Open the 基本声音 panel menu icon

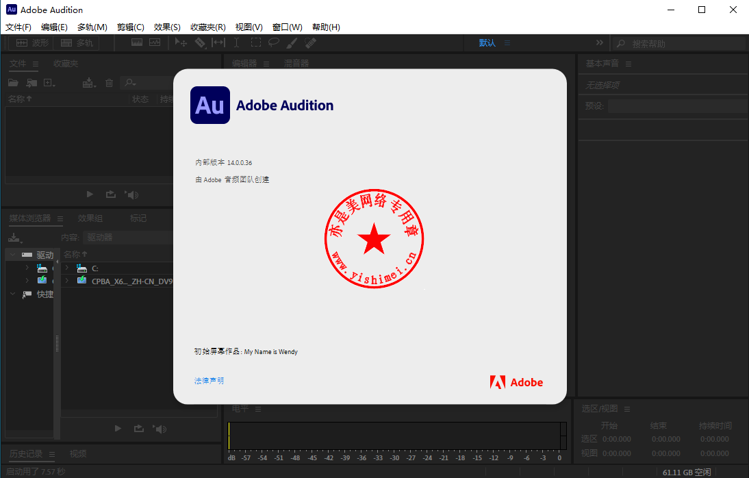(x=628, y=64)
